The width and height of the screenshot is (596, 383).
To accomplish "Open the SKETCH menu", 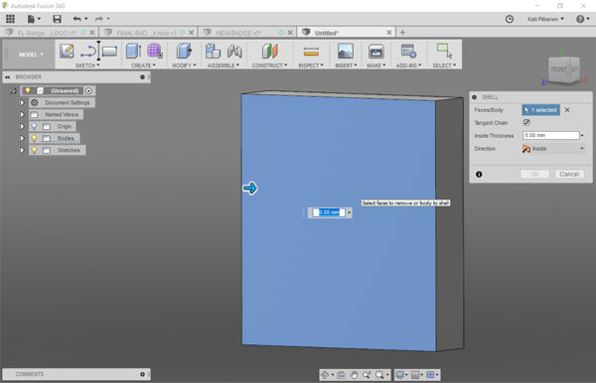I will point(87,65).
